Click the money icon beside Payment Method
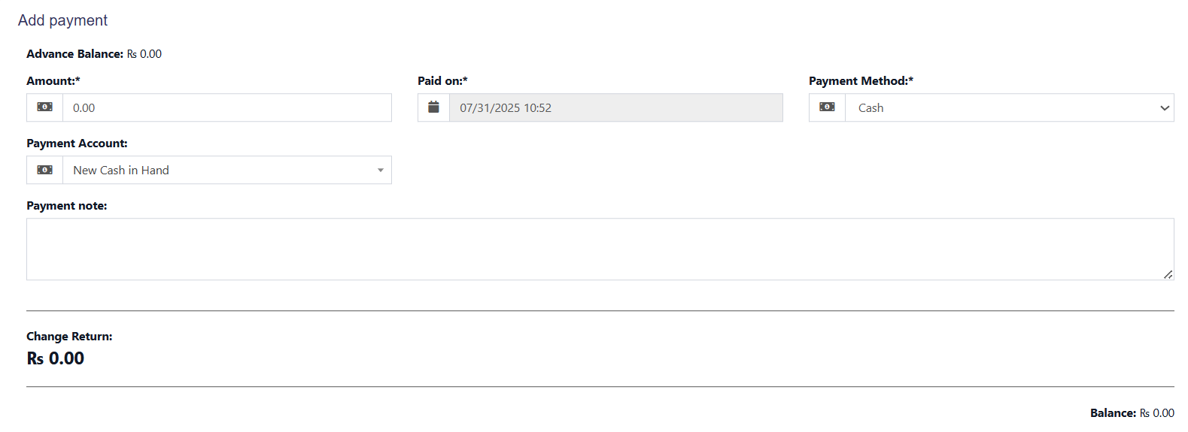The height and width of the screenshot is (432, 1188). (827, 107)
